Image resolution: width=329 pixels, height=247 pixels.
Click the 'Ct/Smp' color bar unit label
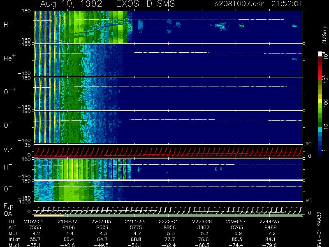[324, 35]
